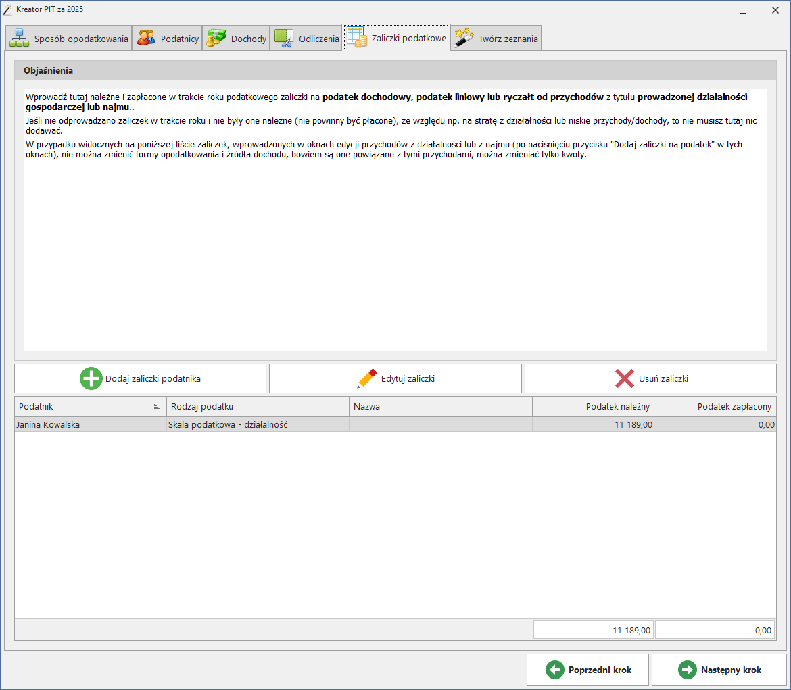This screenshot has height=690, width=791.
Task: Sort by the Rodzaj podatku column header
Action: [258, 407]
